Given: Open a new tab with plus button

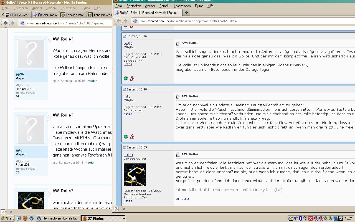Looking at the screenshot, I should click(x=186, y=12).
